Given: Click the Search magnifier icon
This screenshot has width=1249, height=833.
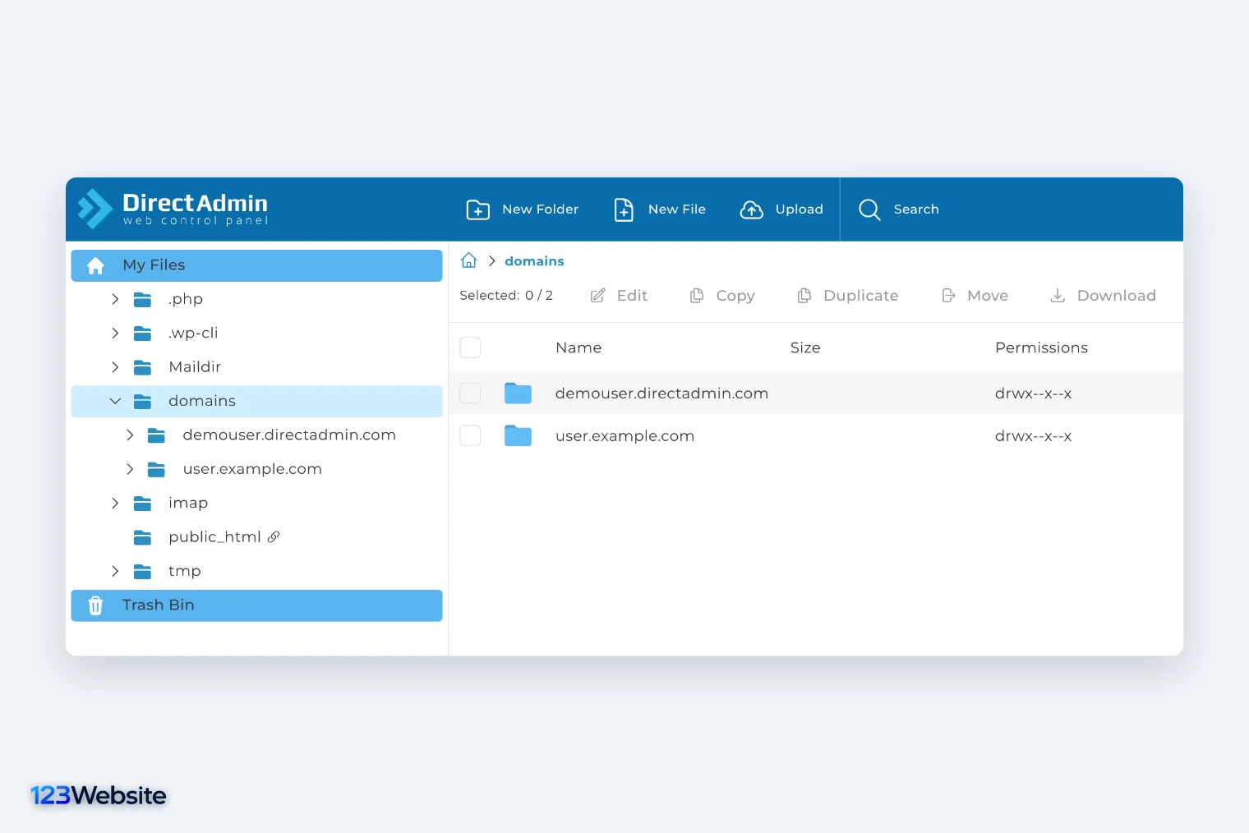Looking at the screenshot, I should point(869,209).
